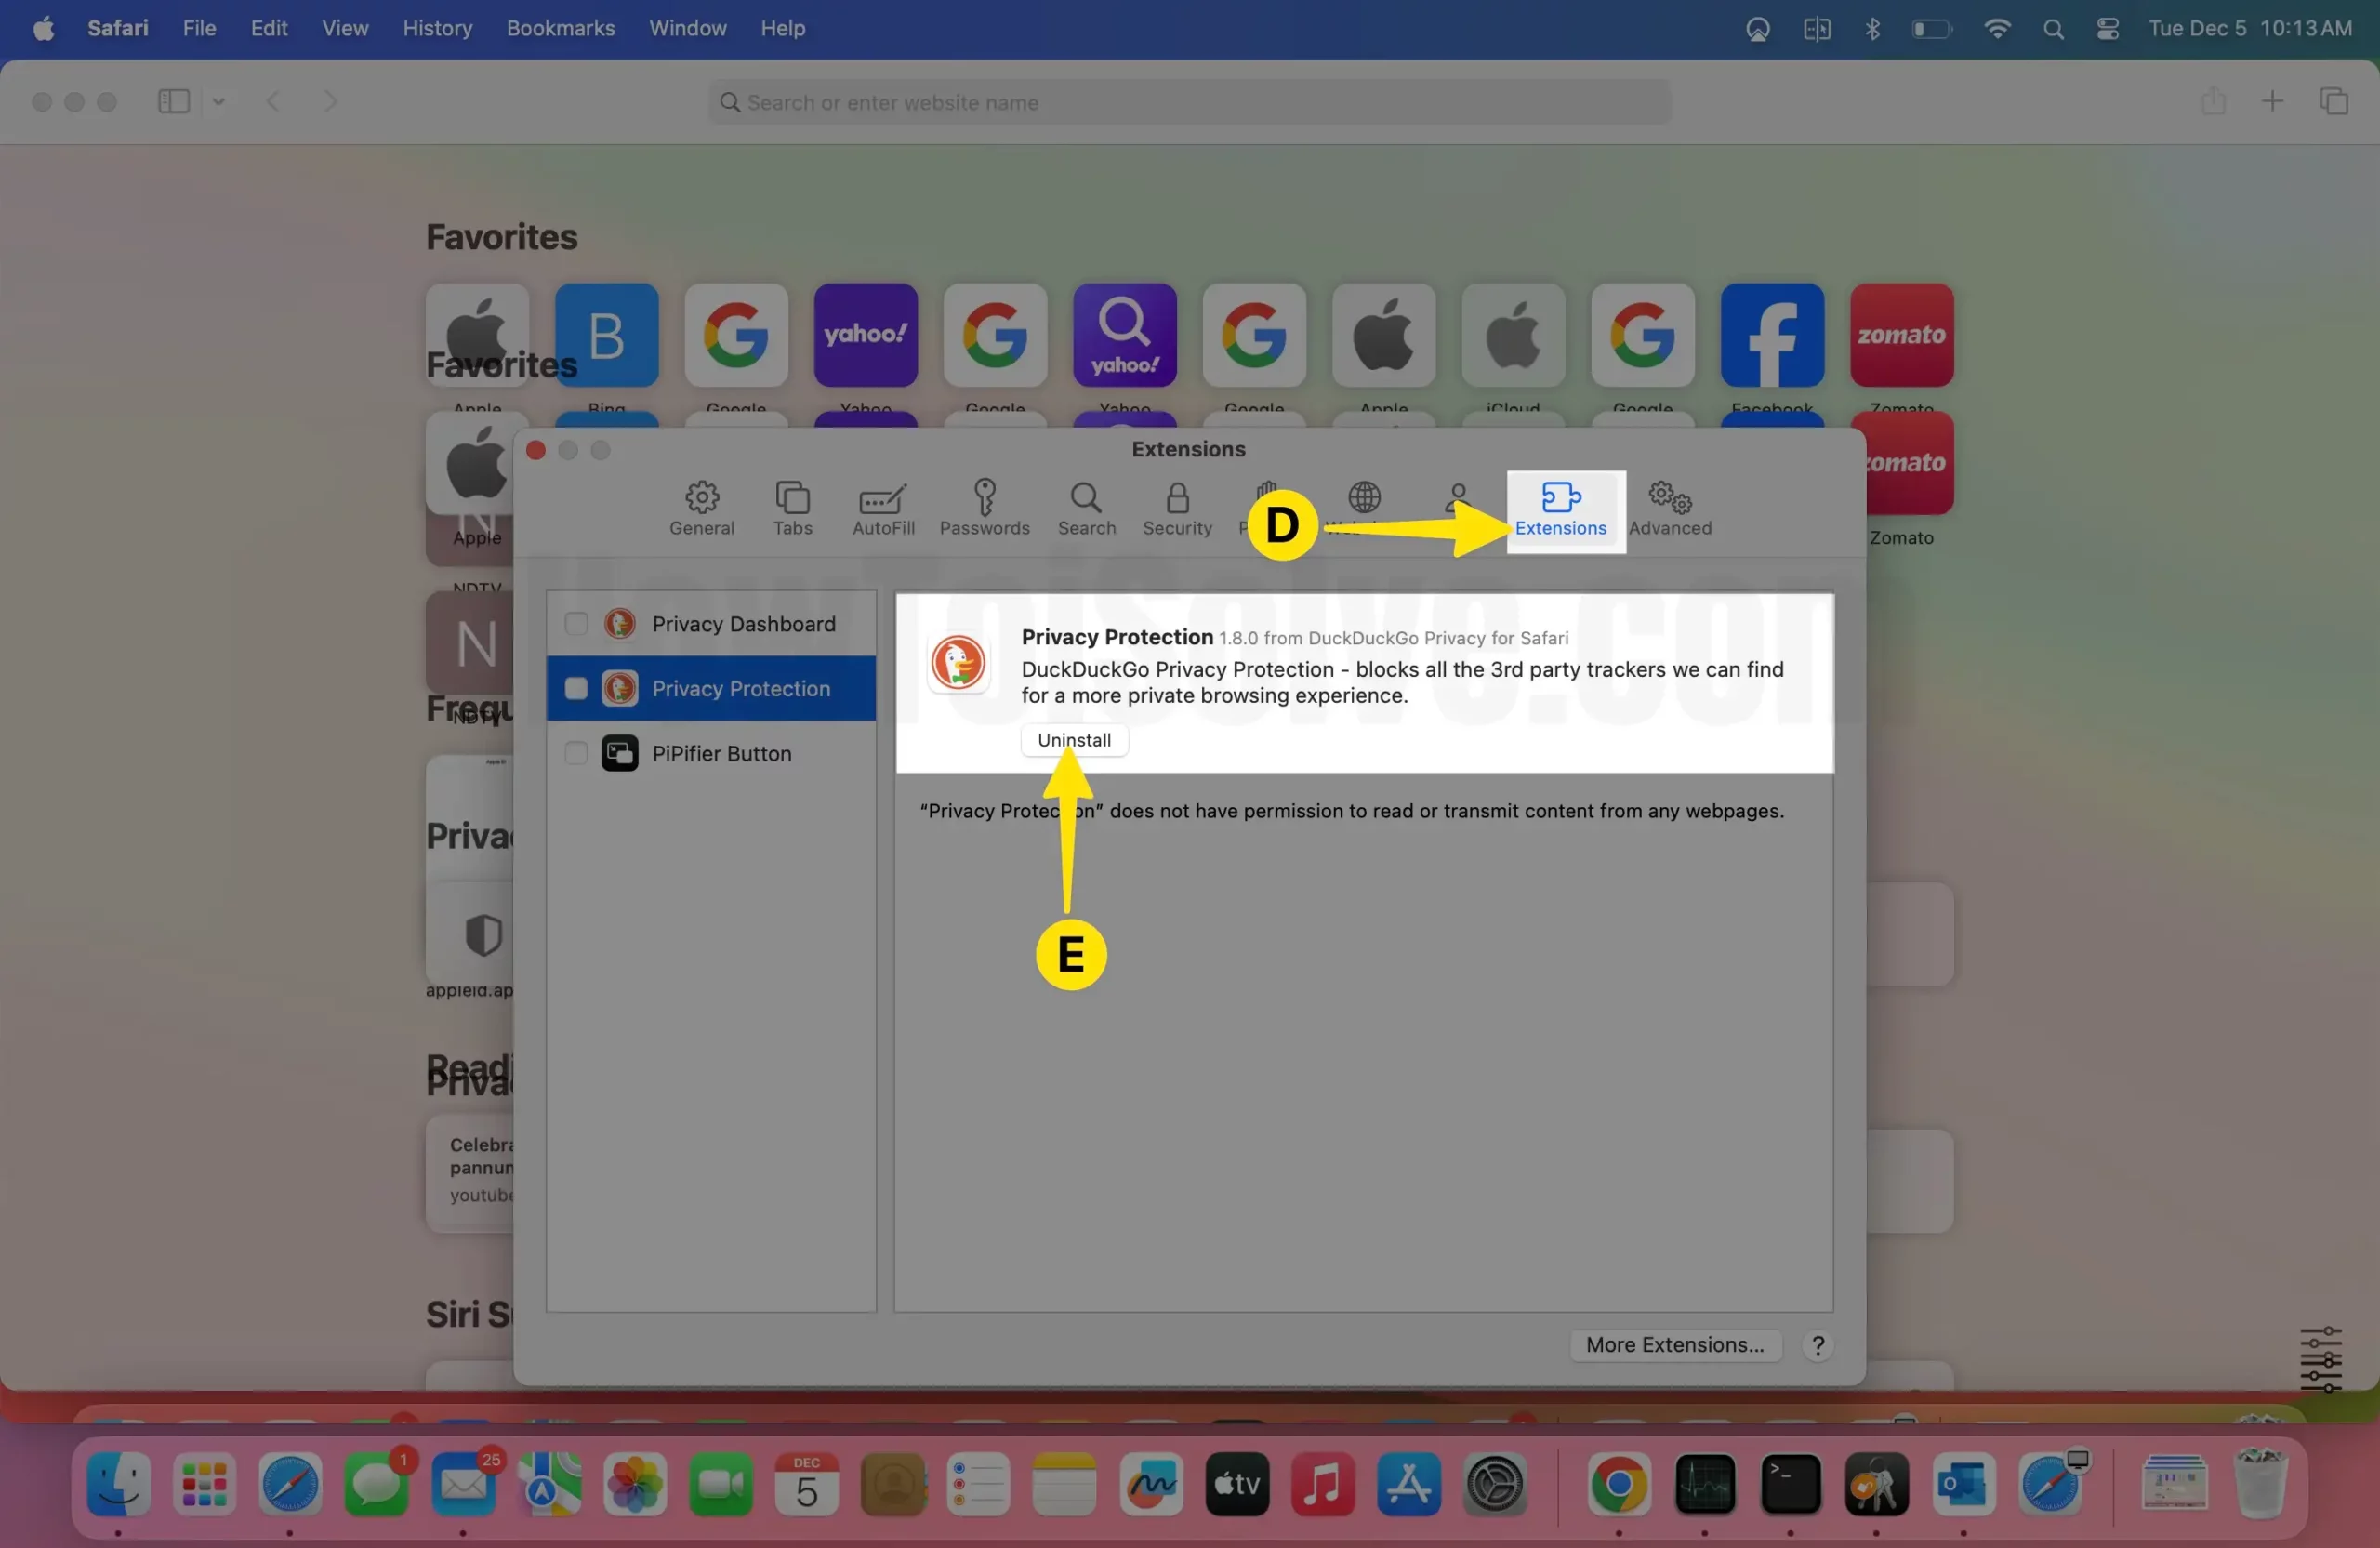Open the Advanced preferences tab

coord(1669,509)
